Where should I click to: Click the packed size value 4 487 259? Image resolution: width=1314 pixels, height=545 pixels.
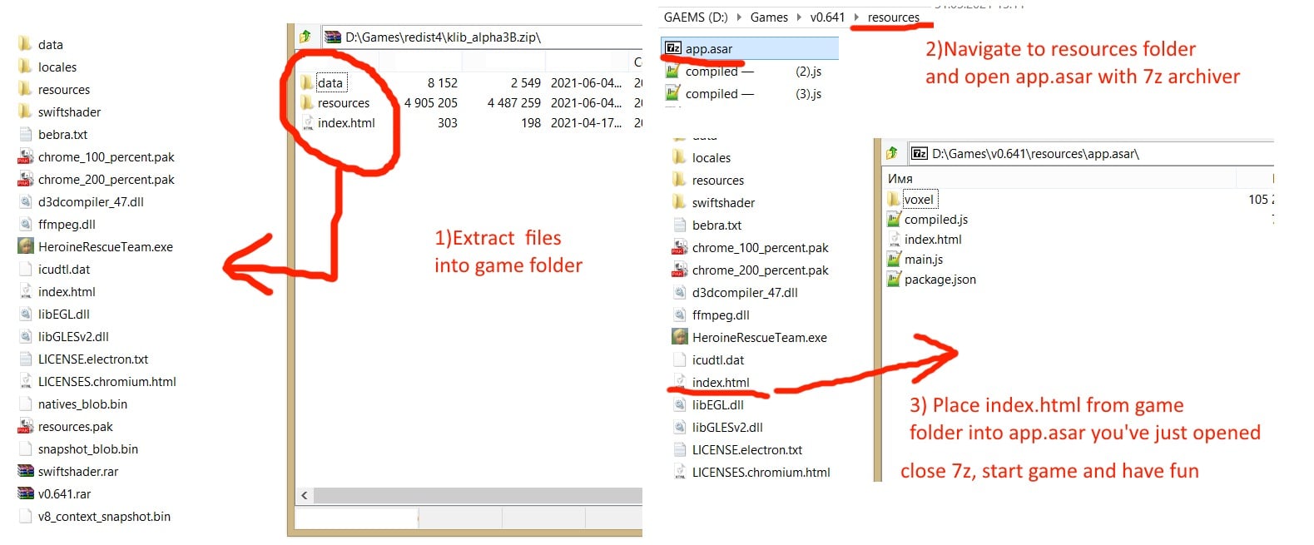[514, 103]
